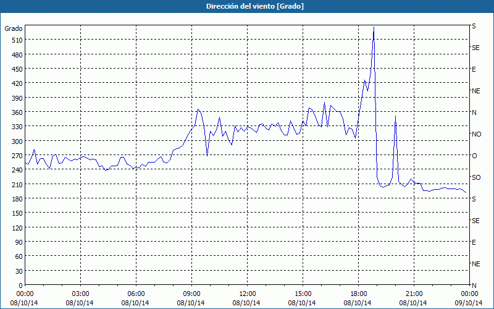Pick the 21:00 x-axis time label

(414, 294)
